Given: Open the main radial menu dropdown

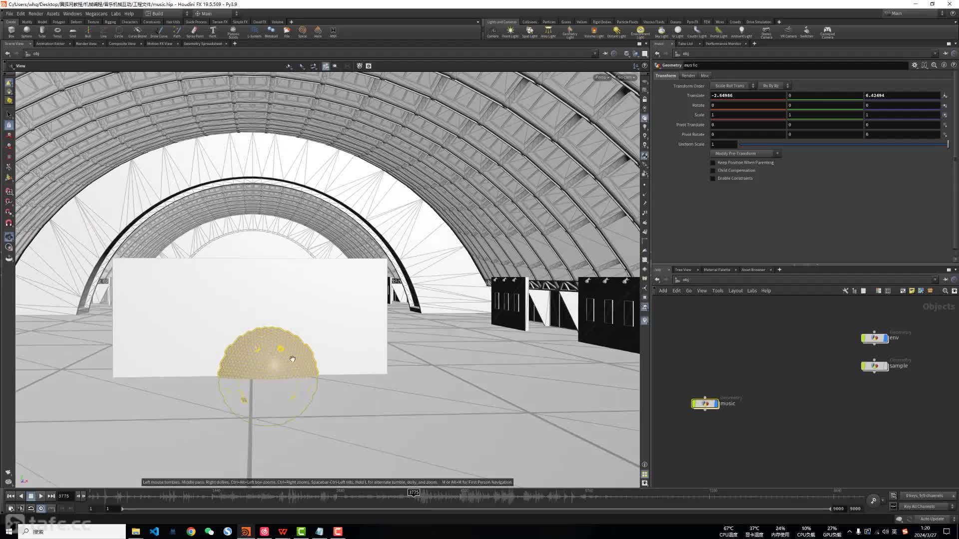Looking at the screenshot, I should tap(216, 13).
